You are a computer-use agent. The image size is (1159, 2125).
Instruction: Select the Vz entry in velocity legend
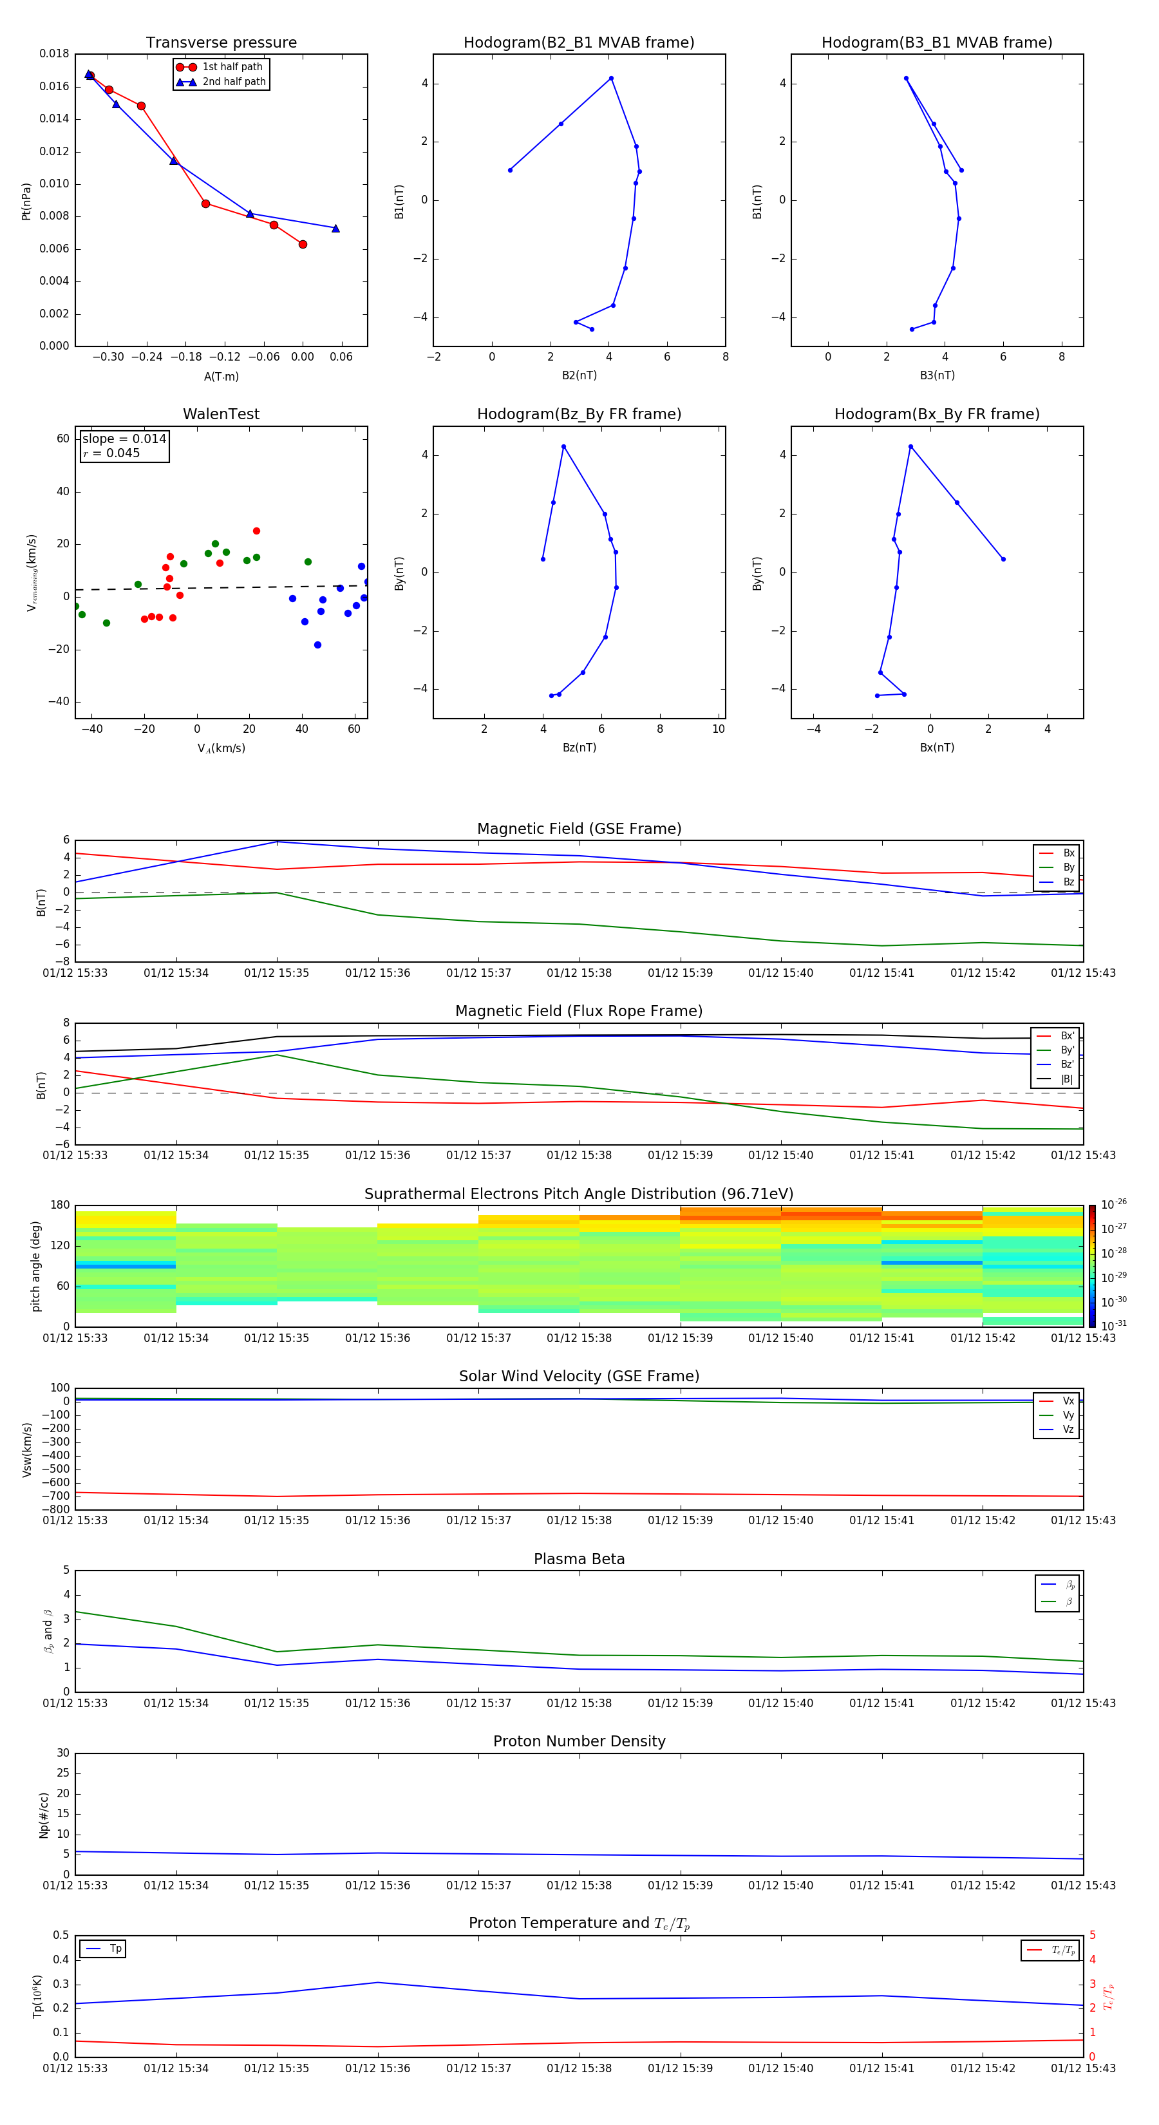[1057, 1430]
